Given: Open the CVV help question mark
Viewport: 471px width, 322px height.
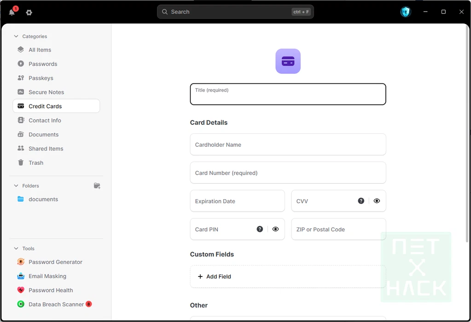Looking at the screenshot, I should click(361, 201).
